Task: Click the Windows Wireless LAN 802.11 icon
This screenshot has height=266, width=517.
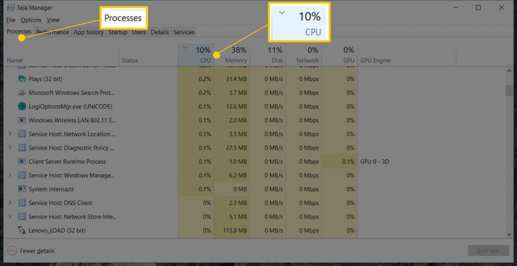Action: (x=22, y=120)
